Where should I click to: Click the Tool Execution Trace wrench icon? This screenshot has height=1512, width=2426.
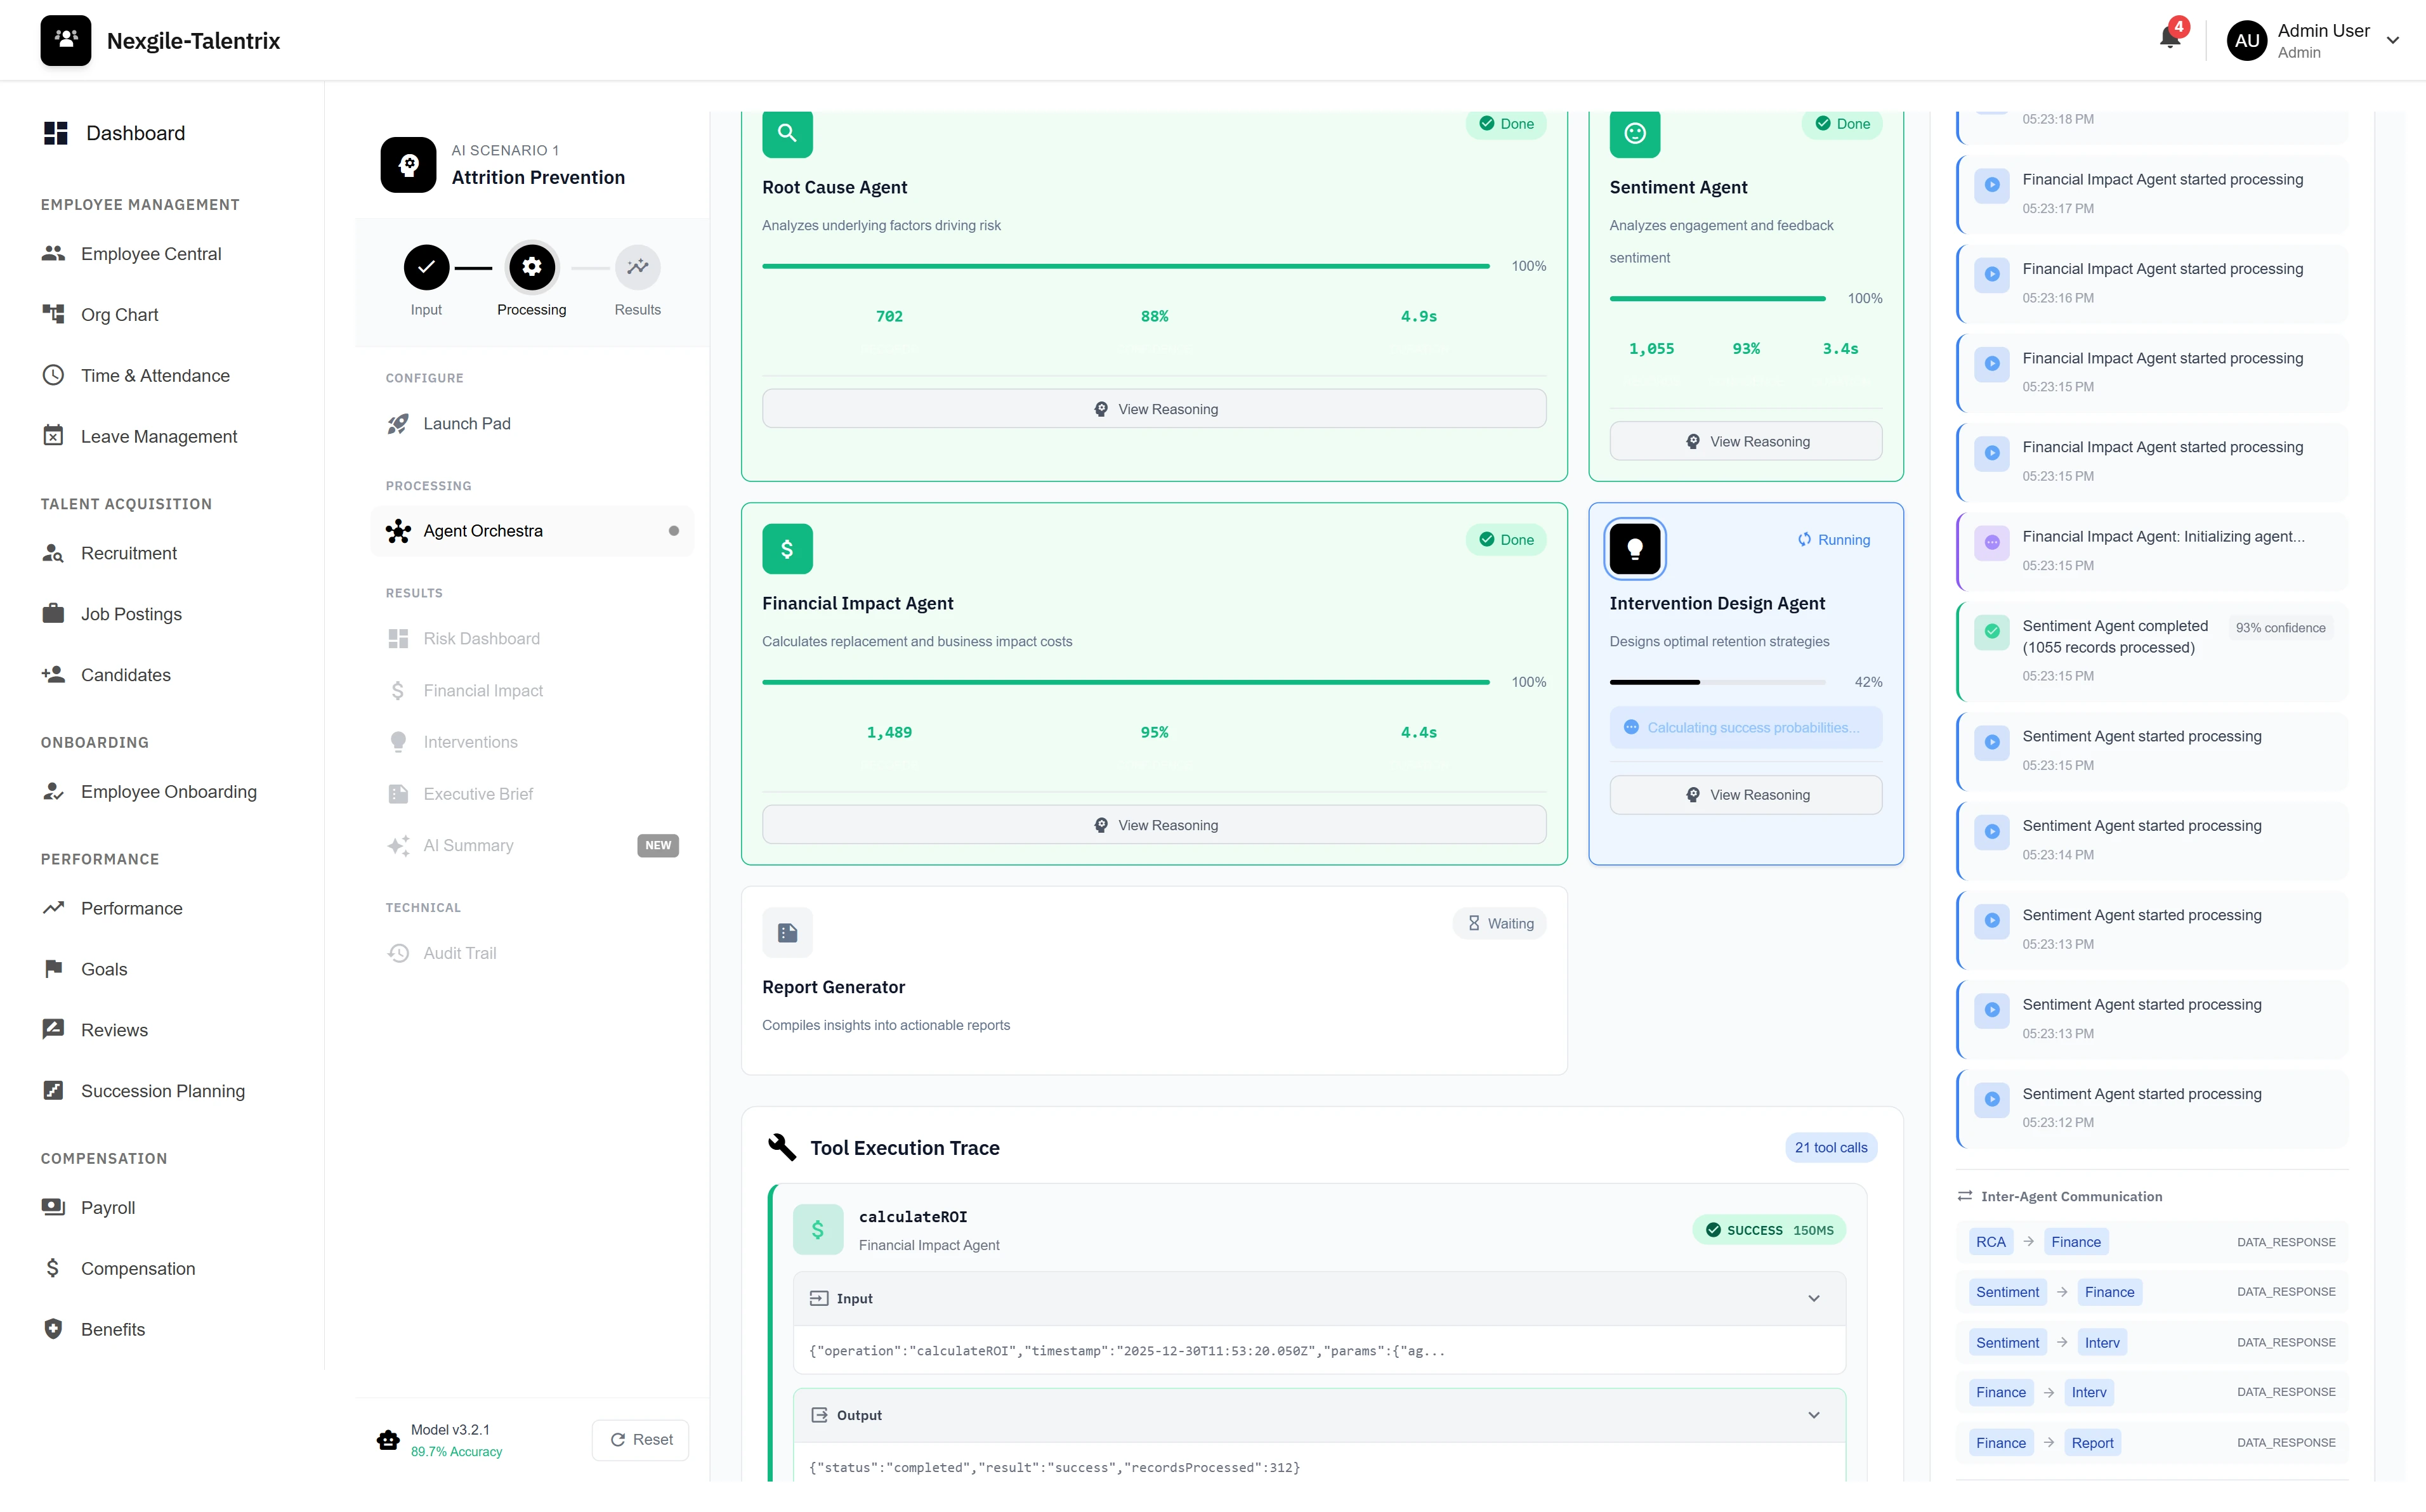781,1146
